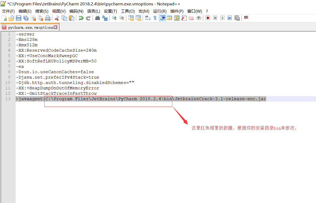Open Folder as Workspace icon
The width and height of the screenshot is (316, 203).
point(191,18)
